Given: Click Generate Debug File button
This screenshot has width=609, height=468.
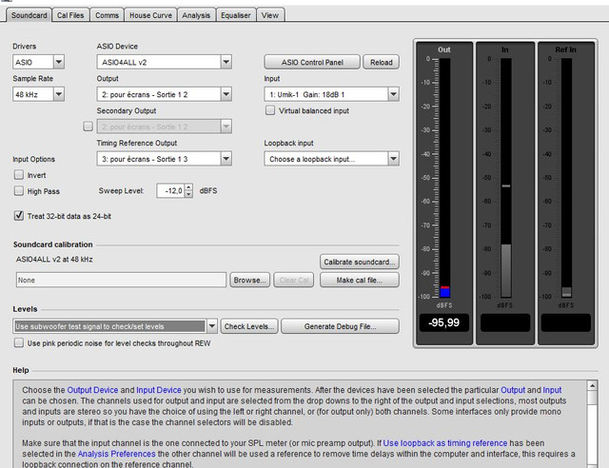Looking at the screenshot, I should tap(340, 326).
